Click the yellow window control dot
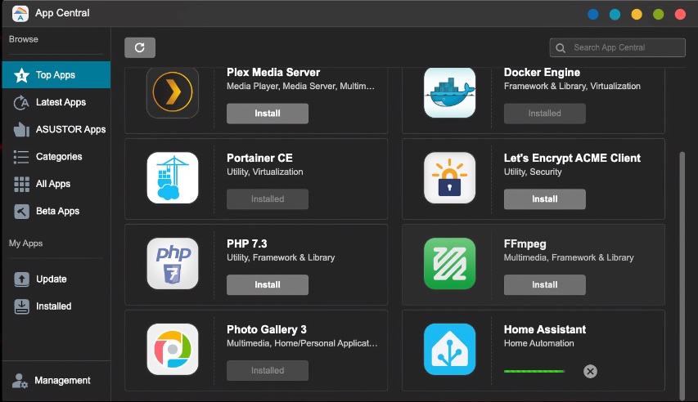 (637, 14)
